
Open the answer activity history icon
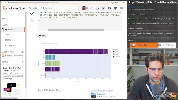[32, 20]
